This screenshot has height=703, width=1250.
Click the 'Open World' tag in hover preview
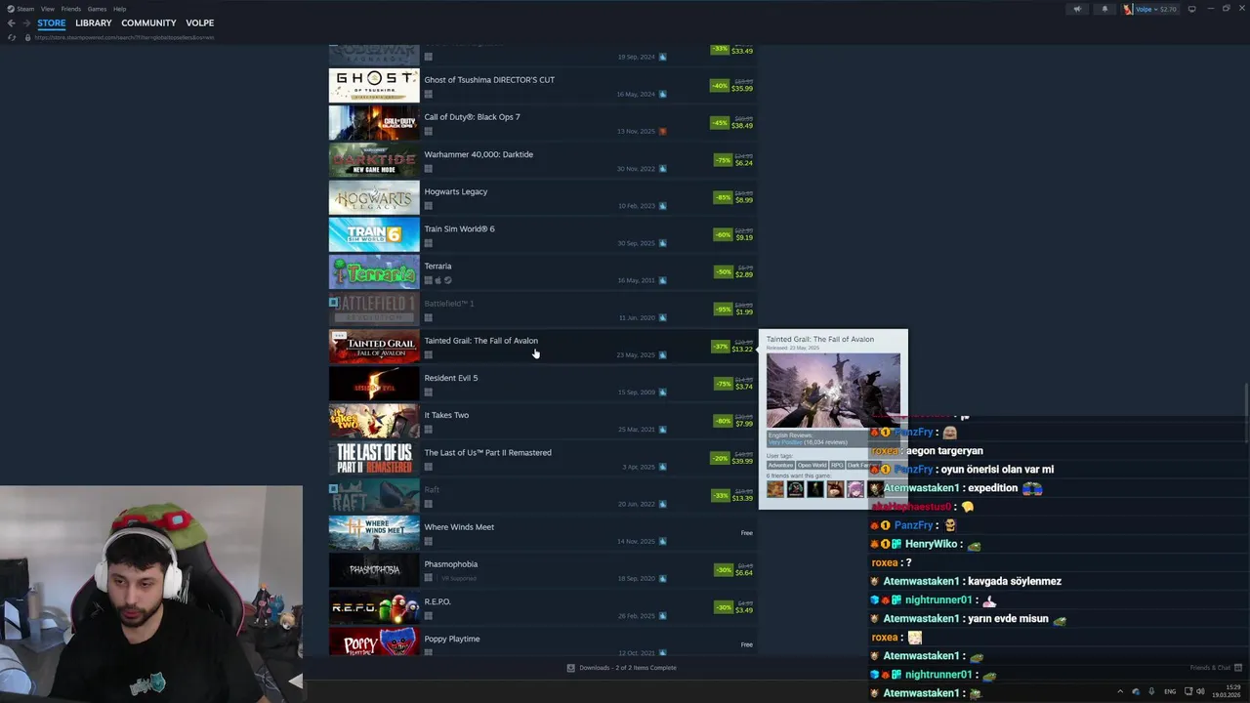tap(812, 466)
